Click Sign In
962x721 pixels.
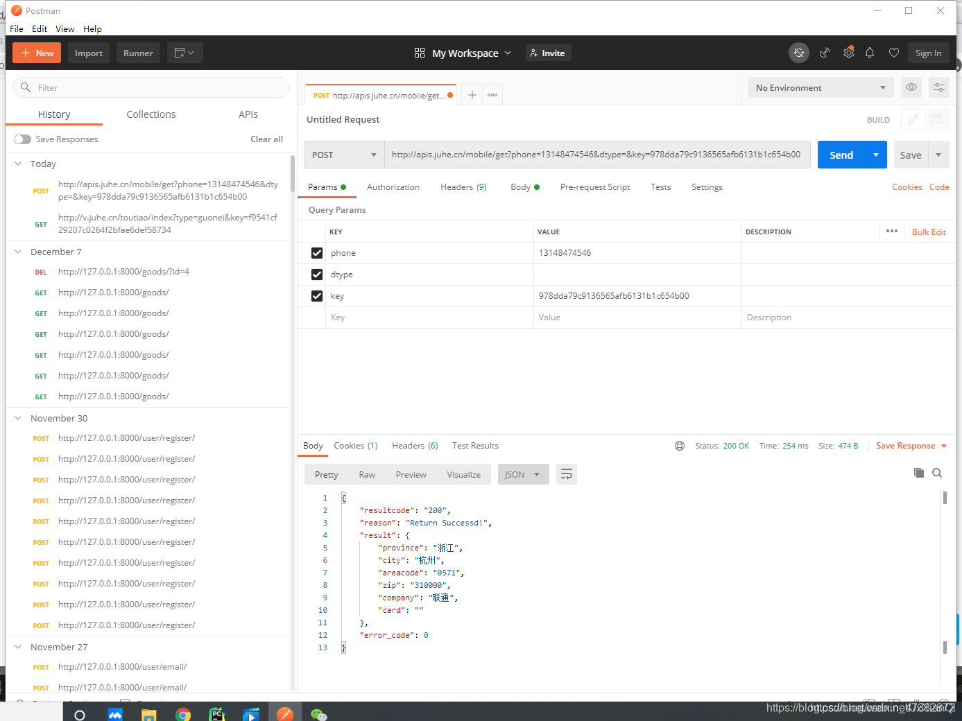928,53
